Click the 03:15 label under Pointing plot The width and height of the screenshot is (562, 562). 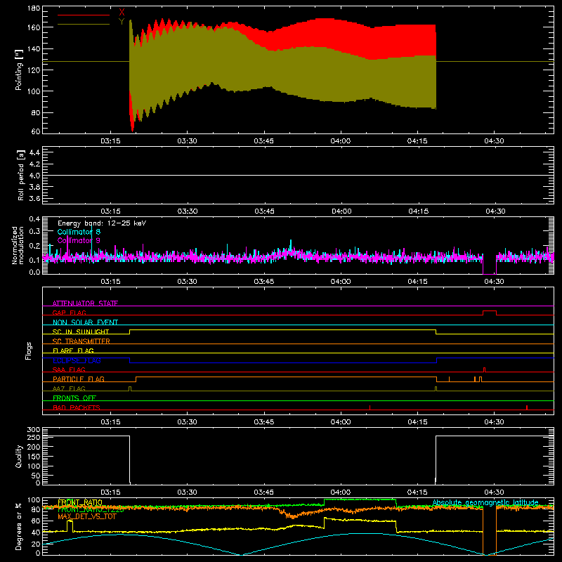coord(110,141)
